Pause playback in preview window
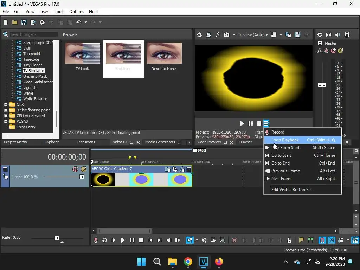This screenshot has width=360, height=270. coord(250,123)
